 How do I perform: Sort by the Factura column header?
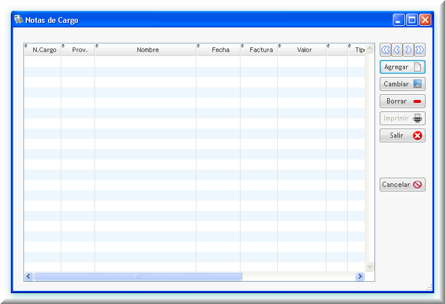coord(259,50)
